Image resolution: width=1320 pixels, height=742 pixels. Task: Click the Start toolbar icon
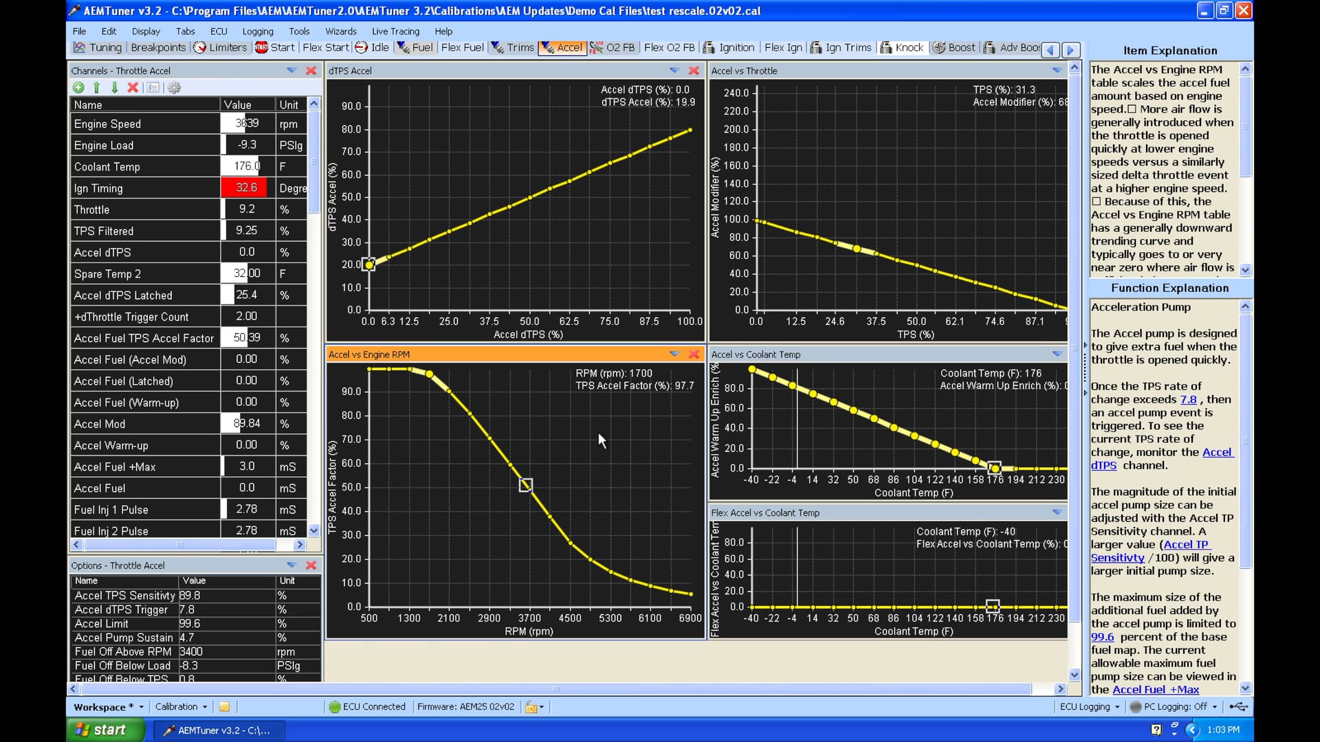click(274, 47)
